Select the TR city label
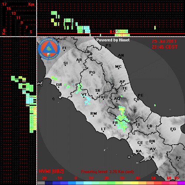The width and height of the screenshot is (185, 185). coord(98,91)
